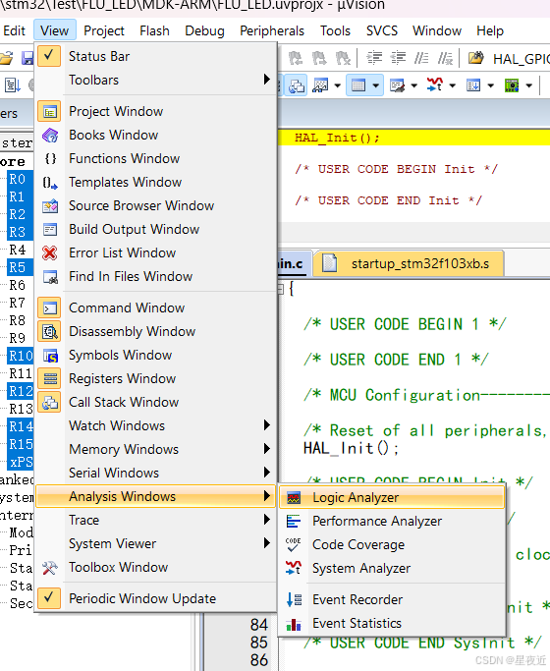
Task: Click the code fold marker beside opening brace
Action: [x=281, y=289]
